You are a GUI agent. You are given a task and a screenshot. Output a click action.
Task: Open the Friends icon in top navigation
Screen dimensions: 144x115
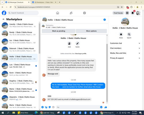point(71,13)
